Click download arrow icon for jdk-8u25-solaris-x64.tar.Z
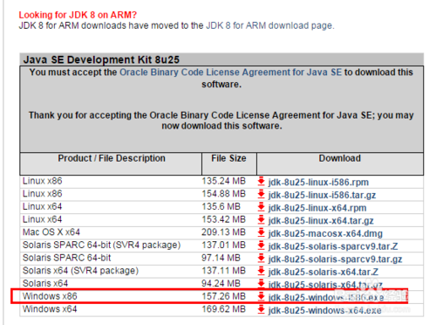The image size is (436, 325). click(x=261, y=271)
